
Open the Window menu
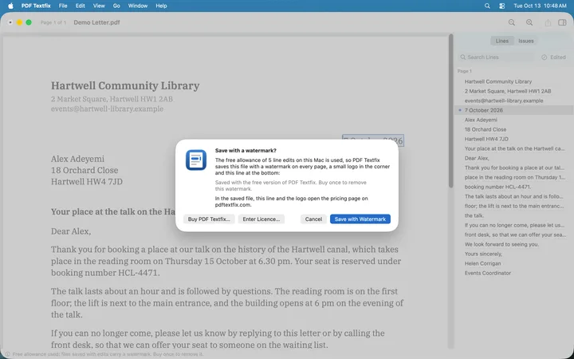[x=138, y=6]
